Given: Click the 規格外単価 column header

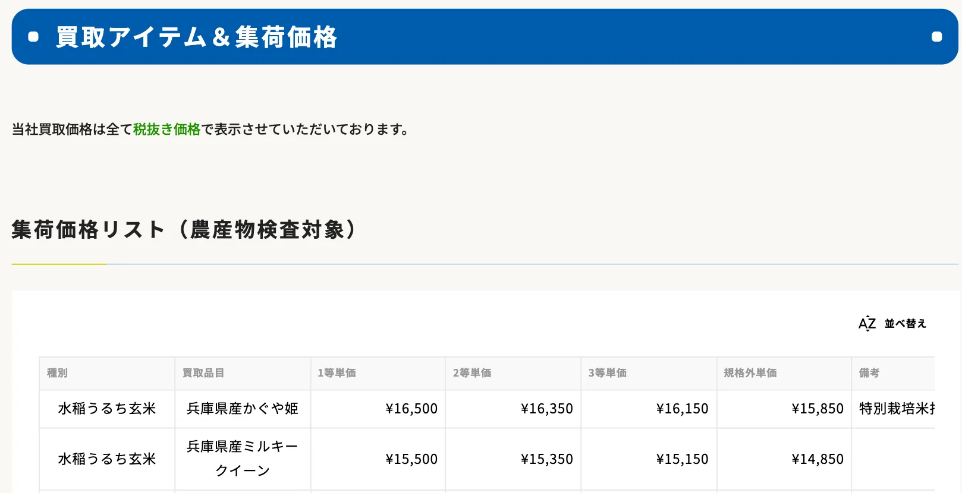Looking at the screenshot, I should pos(750,373).
